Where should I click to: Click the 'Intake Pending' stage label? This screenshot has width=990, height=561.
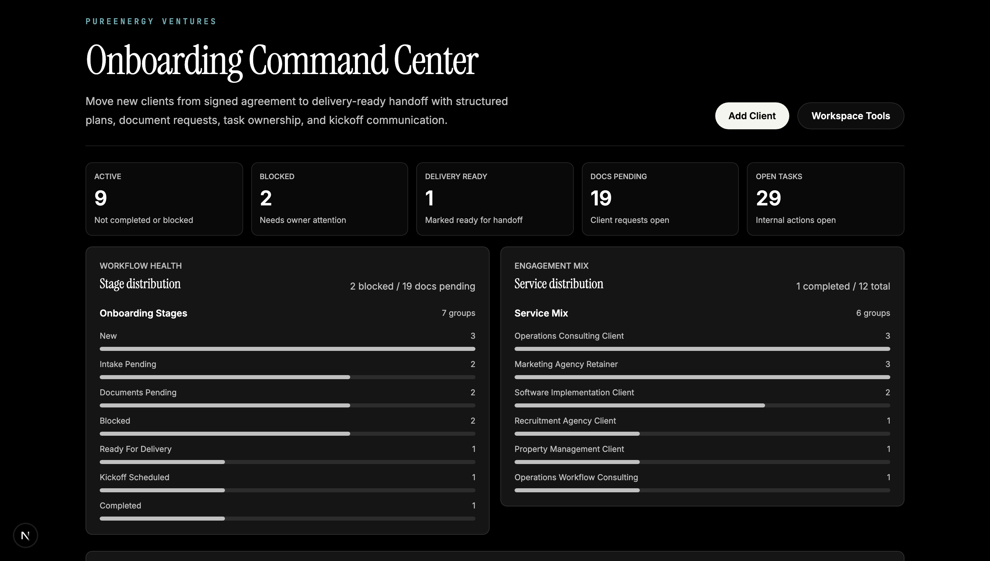pyautogui.click(x=128, y=364)
